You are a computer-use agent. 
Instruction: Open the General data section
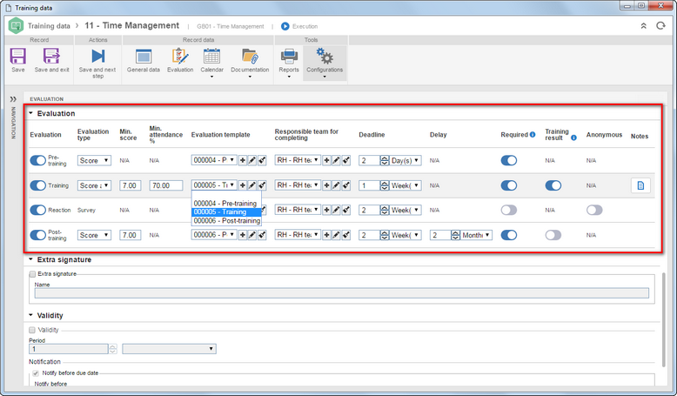pyautogui.click(x=144, y=60)
